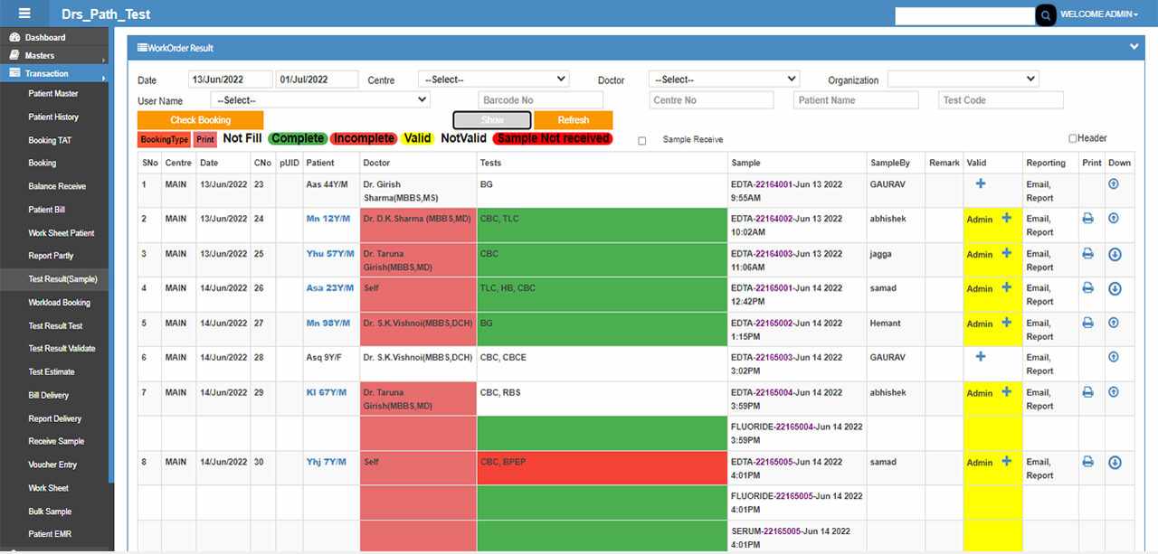Click the Refresh button
The height and width of the screenshot is (554, 1158).
[573, 120]
